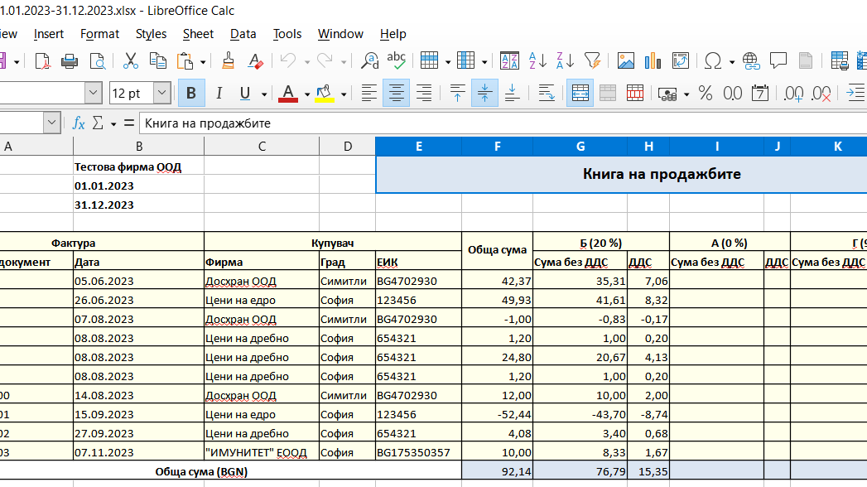Copy the selected cells
Image resolution: width=867 pixels, height=487 pixels.
click(x=158, y=60)
